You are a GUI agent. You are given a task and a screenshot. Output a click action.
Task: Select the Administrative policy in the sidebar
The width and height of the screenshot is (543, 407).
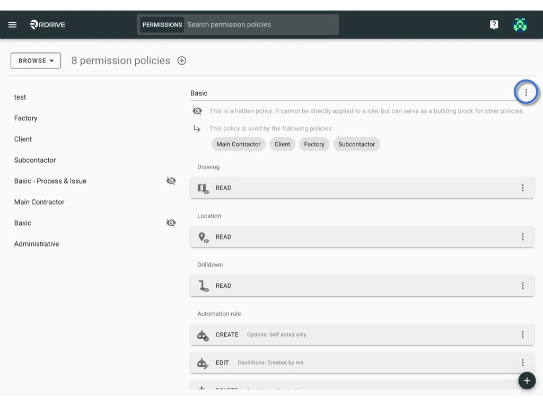click(36, 244)
